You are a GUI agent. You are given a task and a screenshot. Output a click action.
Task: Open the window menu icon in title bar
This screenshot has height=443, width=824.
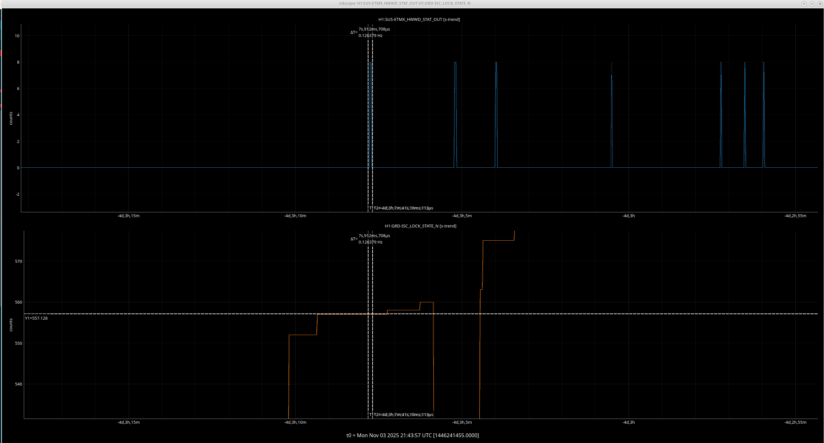point(5,4)
